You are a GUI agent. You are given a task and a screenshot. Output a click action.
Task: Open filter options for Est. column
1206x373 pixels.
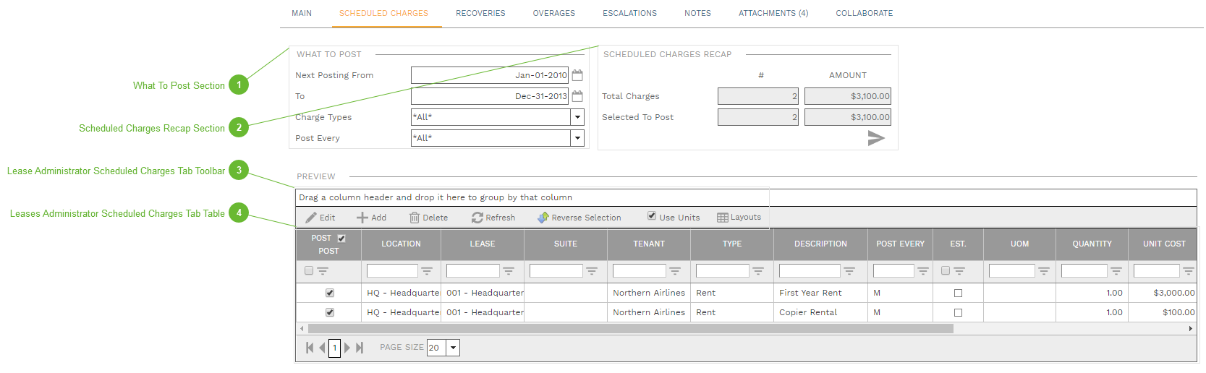(x=959, y=271)
